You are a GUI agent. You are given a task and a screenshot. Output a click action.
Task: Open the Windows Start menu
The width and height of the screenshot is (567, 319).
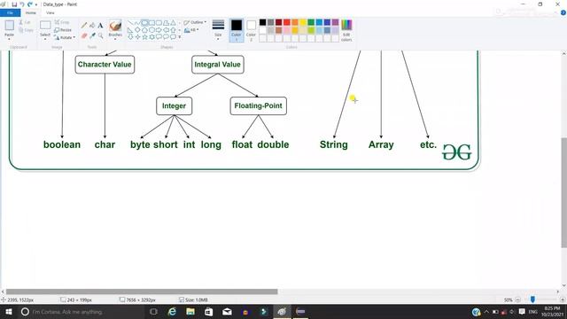click(8, 312)
